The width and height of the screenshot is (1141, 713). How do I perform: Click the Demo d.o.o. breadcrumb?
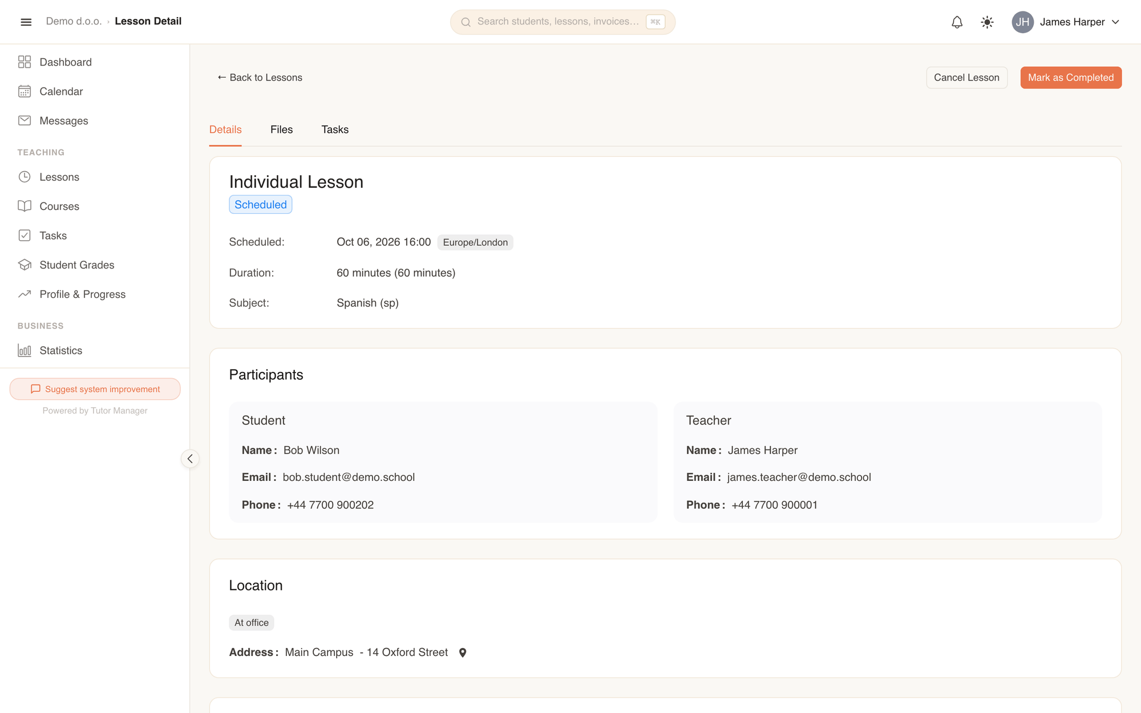pos(74,21)
